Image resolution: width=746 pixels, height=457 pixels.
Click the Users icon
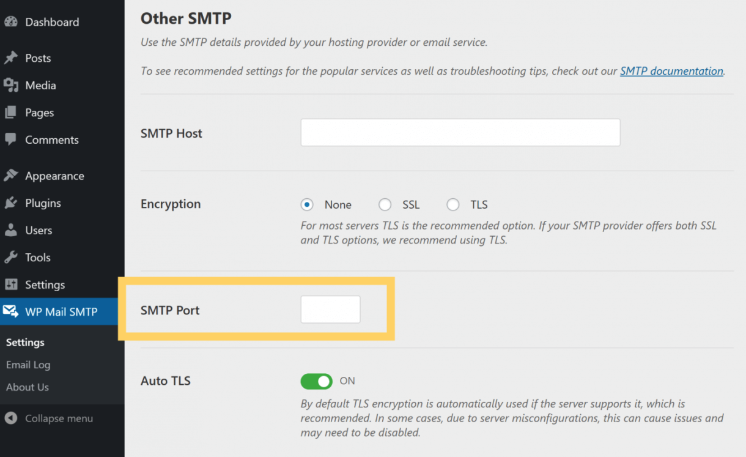coord(12,230)
